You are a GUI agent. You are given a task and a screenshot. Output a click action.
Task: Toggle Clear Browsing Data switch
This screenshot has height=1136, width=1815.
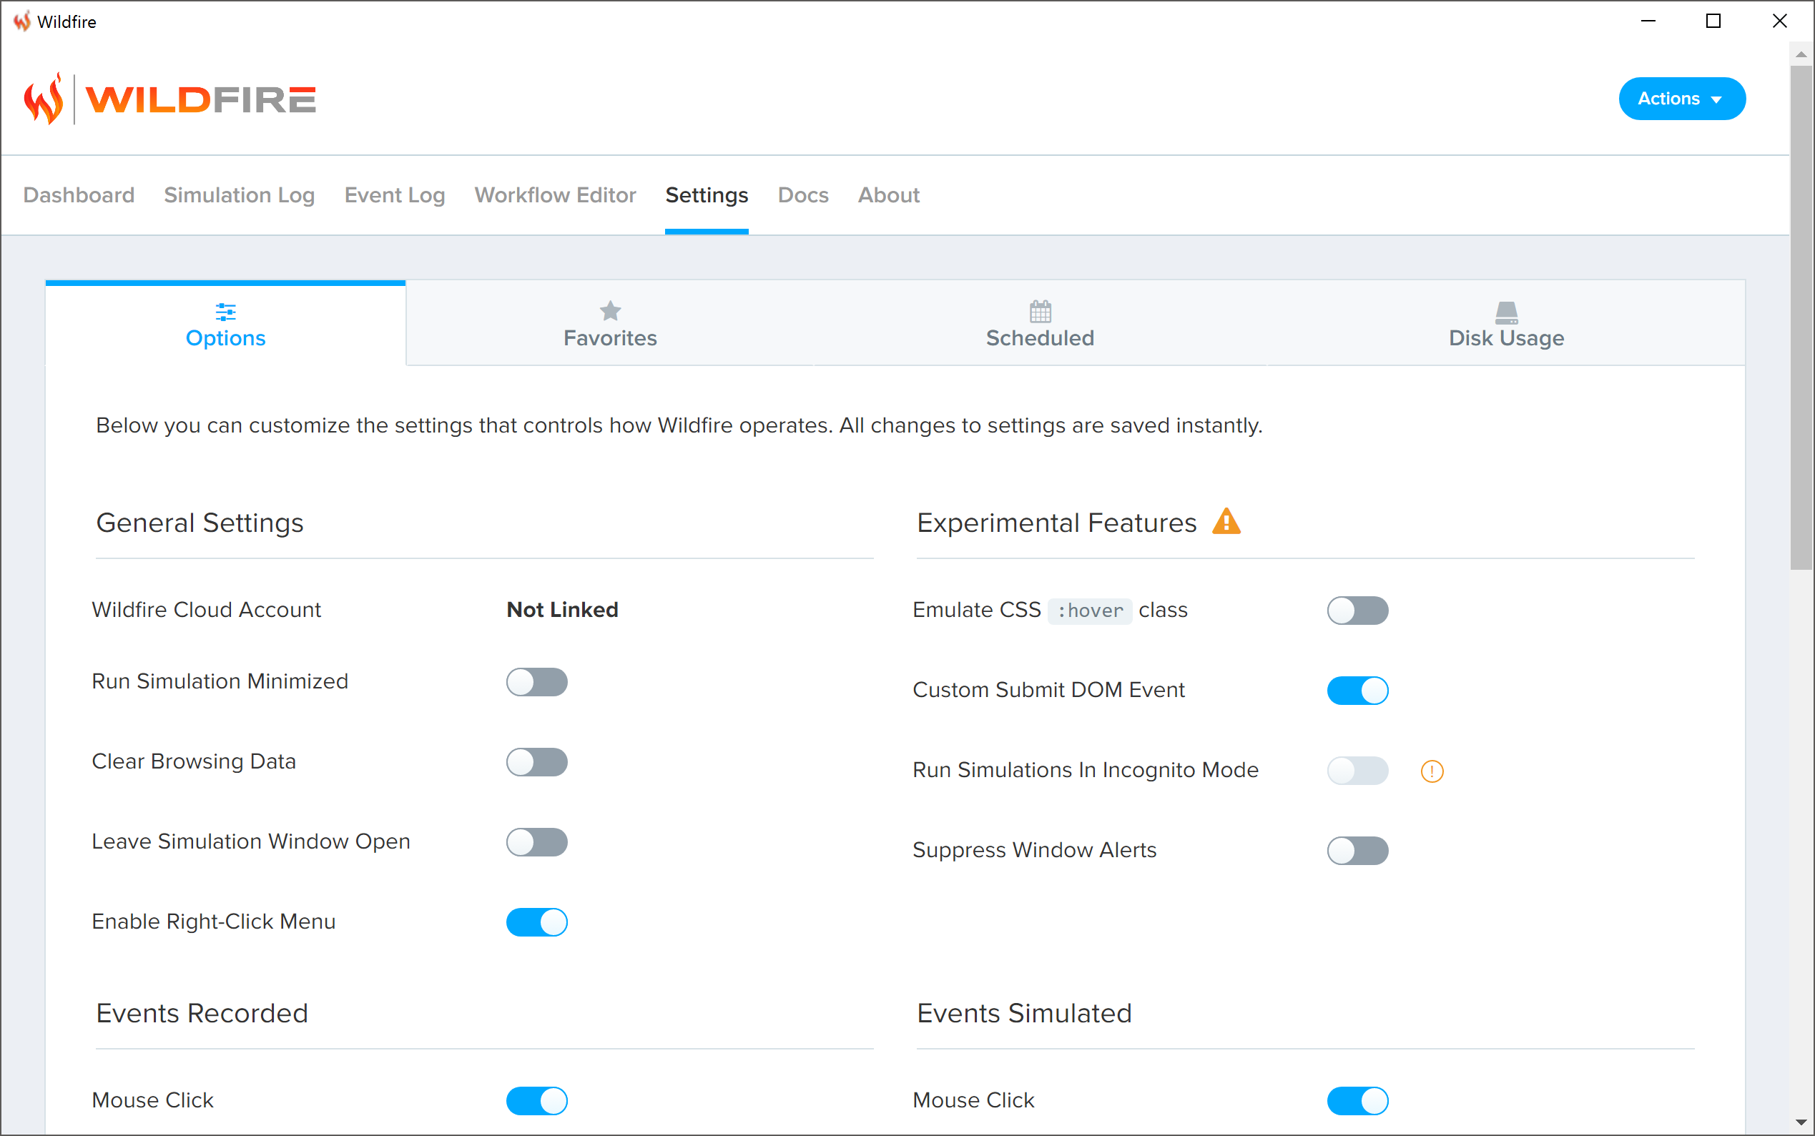536,762
